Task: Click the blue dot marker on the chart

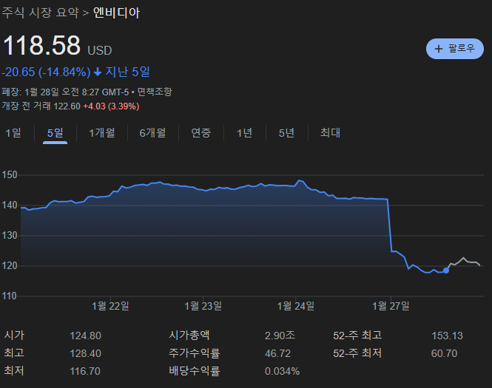Action: coord(446,270)
